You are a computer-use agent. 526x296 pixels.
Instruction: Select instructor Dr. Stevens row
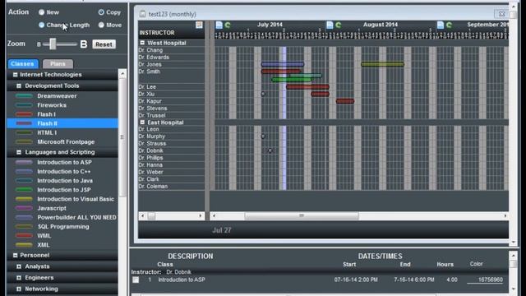[x=172, y=109]
